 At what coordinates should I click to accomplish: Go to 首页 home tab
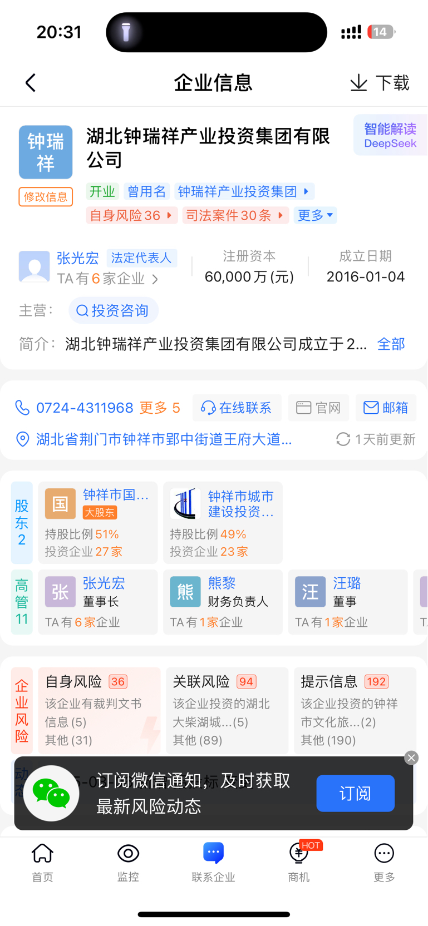[x=43, y=863]
